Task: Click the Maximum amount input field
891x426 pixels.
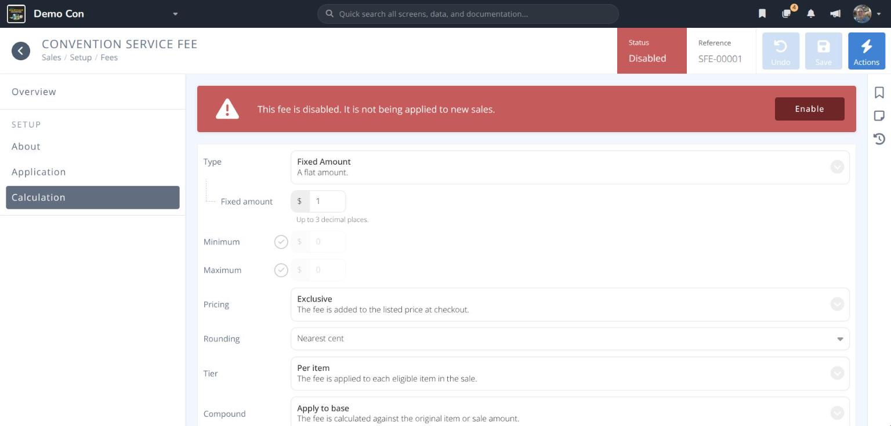Action: pyautogui.click(x=328, y=270)
